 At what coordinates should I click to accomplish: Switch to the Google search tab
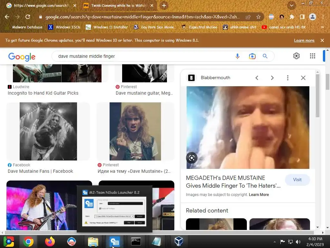pos(41,5)
